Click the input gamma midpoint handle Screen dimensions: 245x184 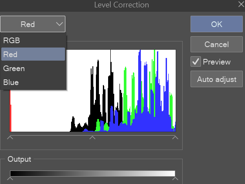tap(92, 138)
